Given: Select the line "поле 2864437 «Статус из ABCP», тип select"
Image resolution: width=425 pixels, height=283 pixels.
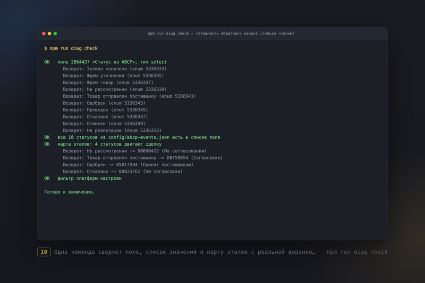Looking at the screenshot, I should coord(112,62).
